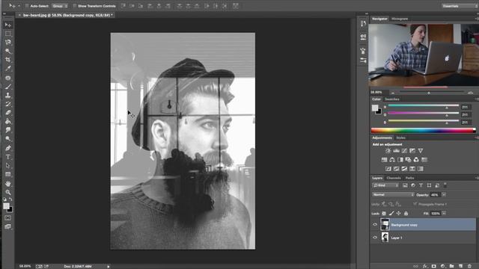Switch to the Styles tab

(x=401, y=137)
